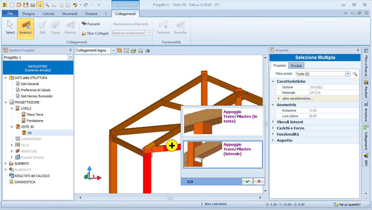The image size is (372, 210).
Task: Pin the Gestione Progetto panel
Action: point(71,51)
